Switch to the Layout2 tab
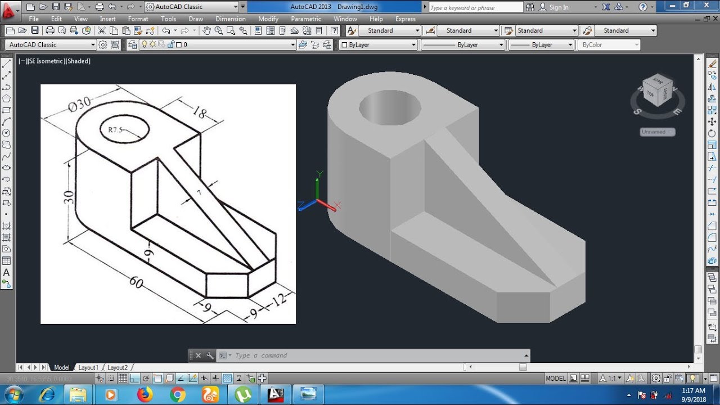Screen dimensions: 720x405 point(117,367)
